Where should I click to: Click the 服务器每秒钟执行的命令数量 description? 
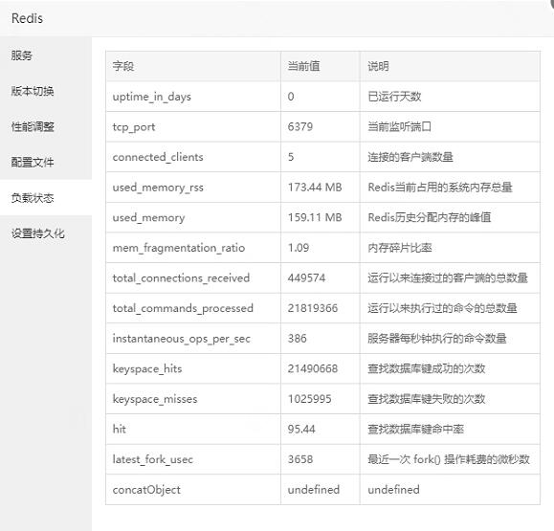(x=437, y=339)
